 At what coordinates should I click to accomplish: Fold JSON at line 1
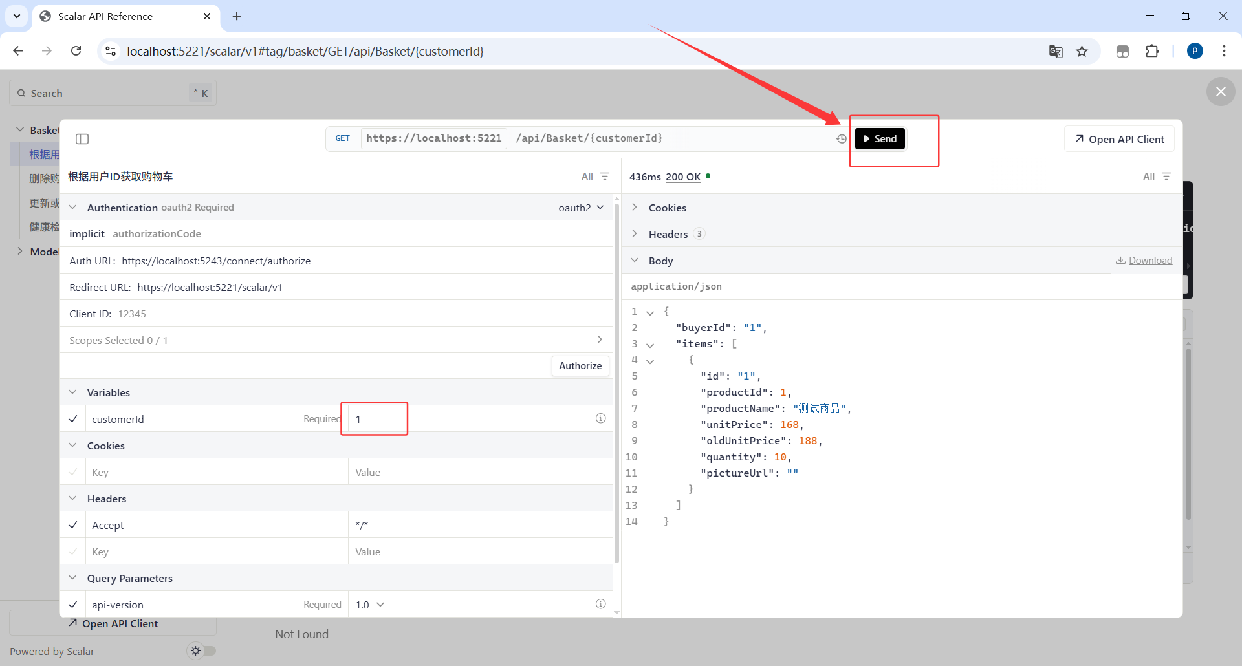[x=650, y=312]
